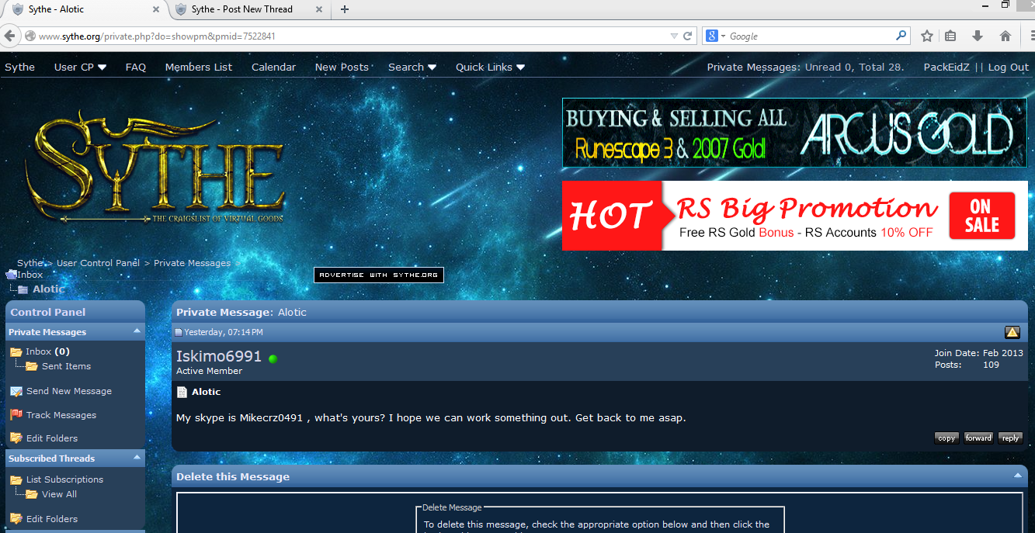Screen dimensions: 1035x533
Task: Click Log Out
Action: coord(1009,67)
